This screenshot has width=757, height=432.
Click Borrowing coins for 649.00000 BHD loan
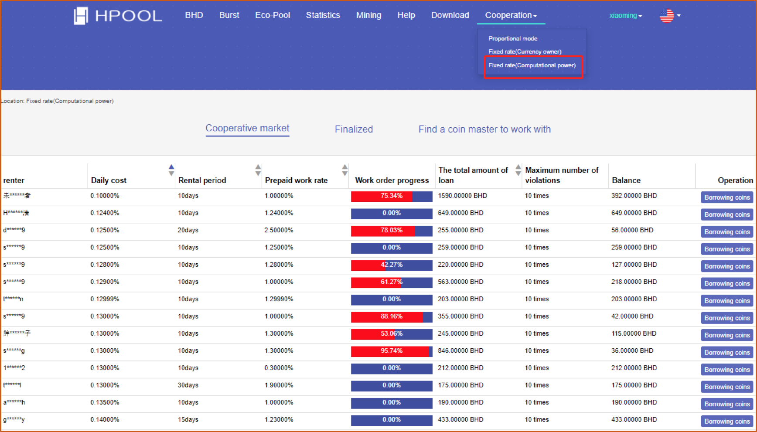[727, 214]
